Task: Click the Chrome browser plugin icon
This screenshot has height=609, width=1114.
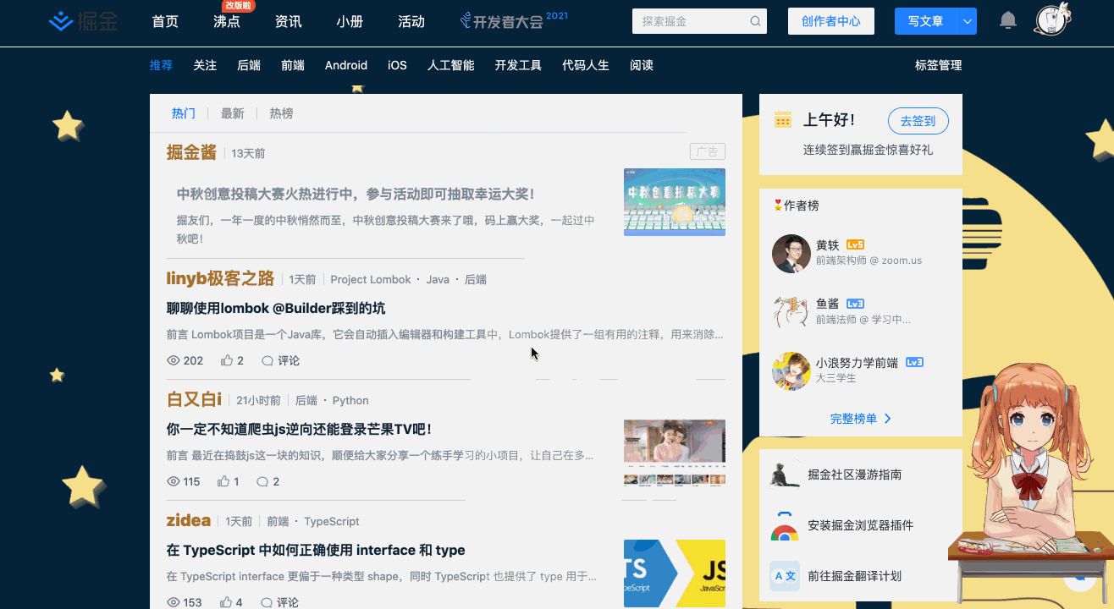Action: [785, 527]
